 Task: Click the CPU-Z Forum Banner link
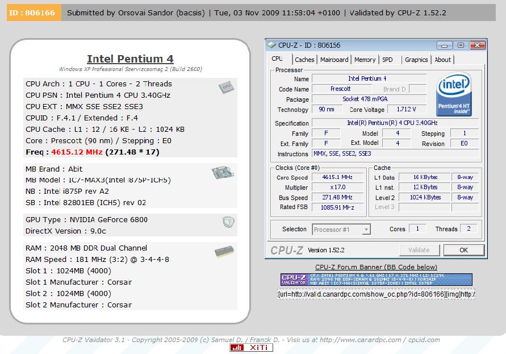(x=377, y=267)
